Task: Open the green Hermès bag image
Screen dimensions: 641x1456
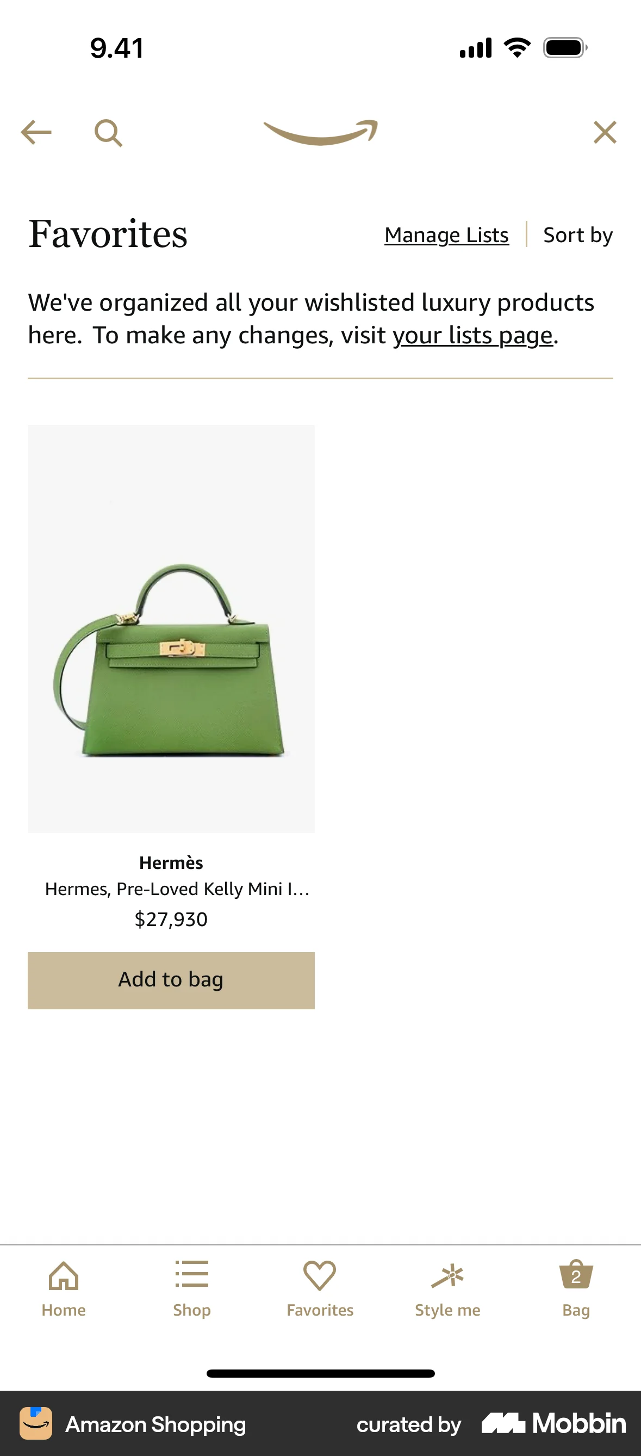Action: point(171,628)
